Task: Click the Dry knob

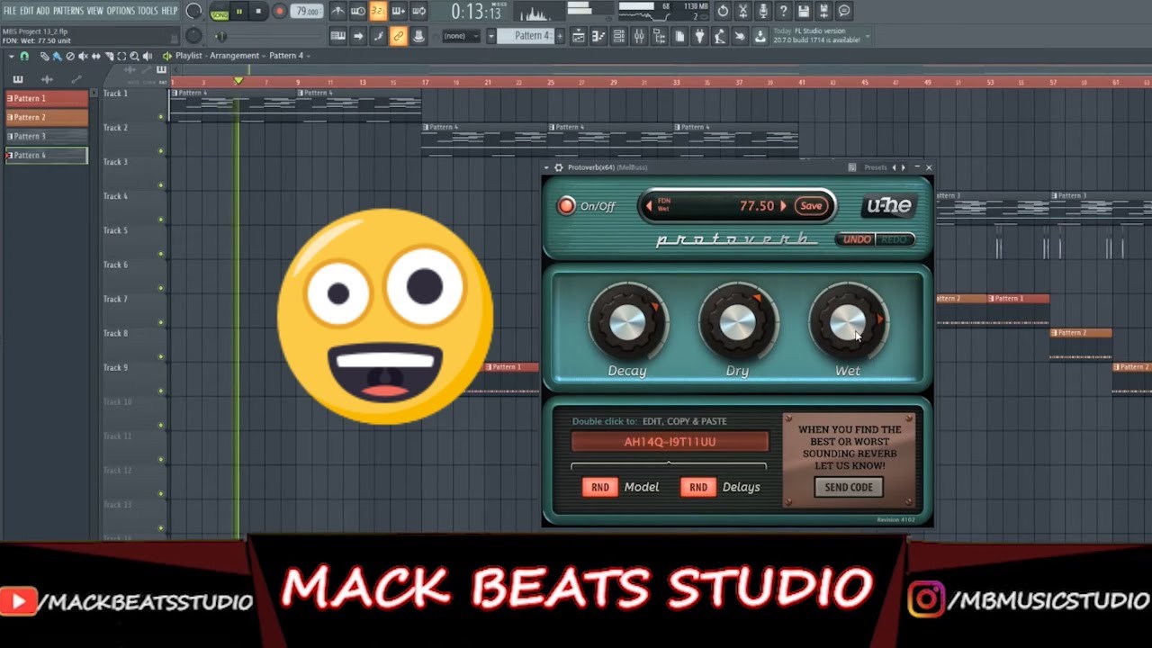Action: (x=737, y=322)
